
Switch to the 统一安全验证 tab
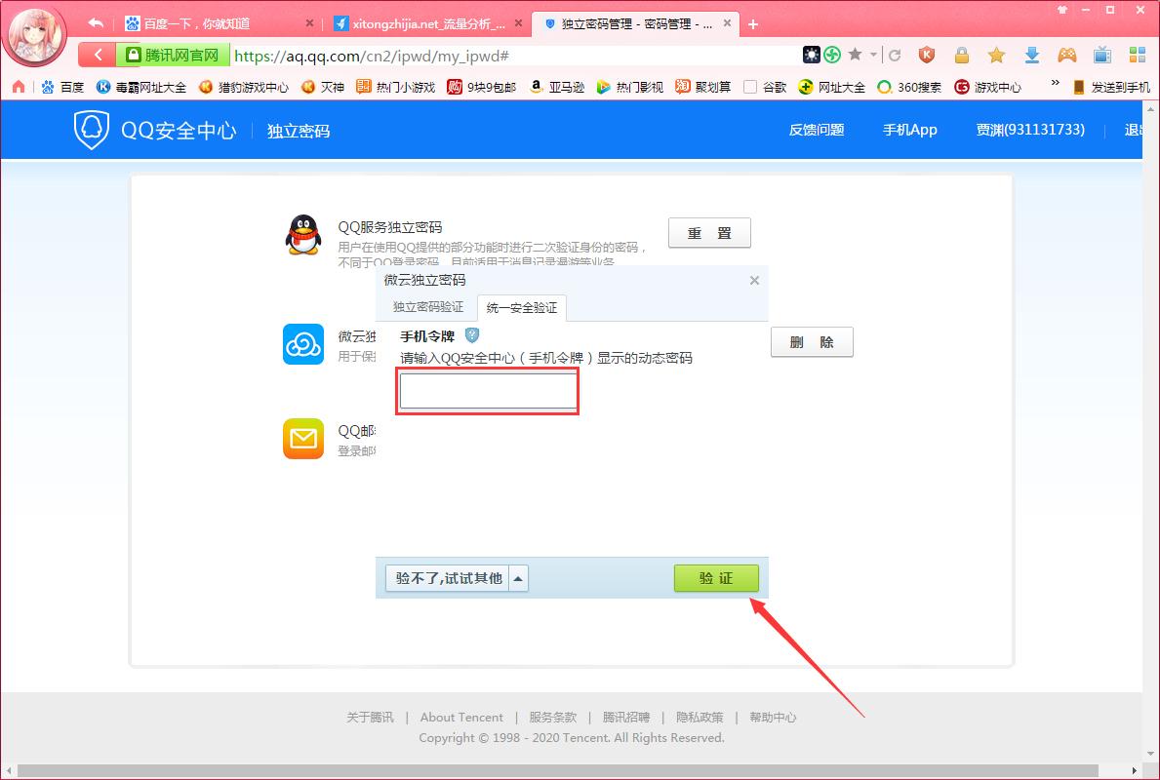(x=521, y=307)
